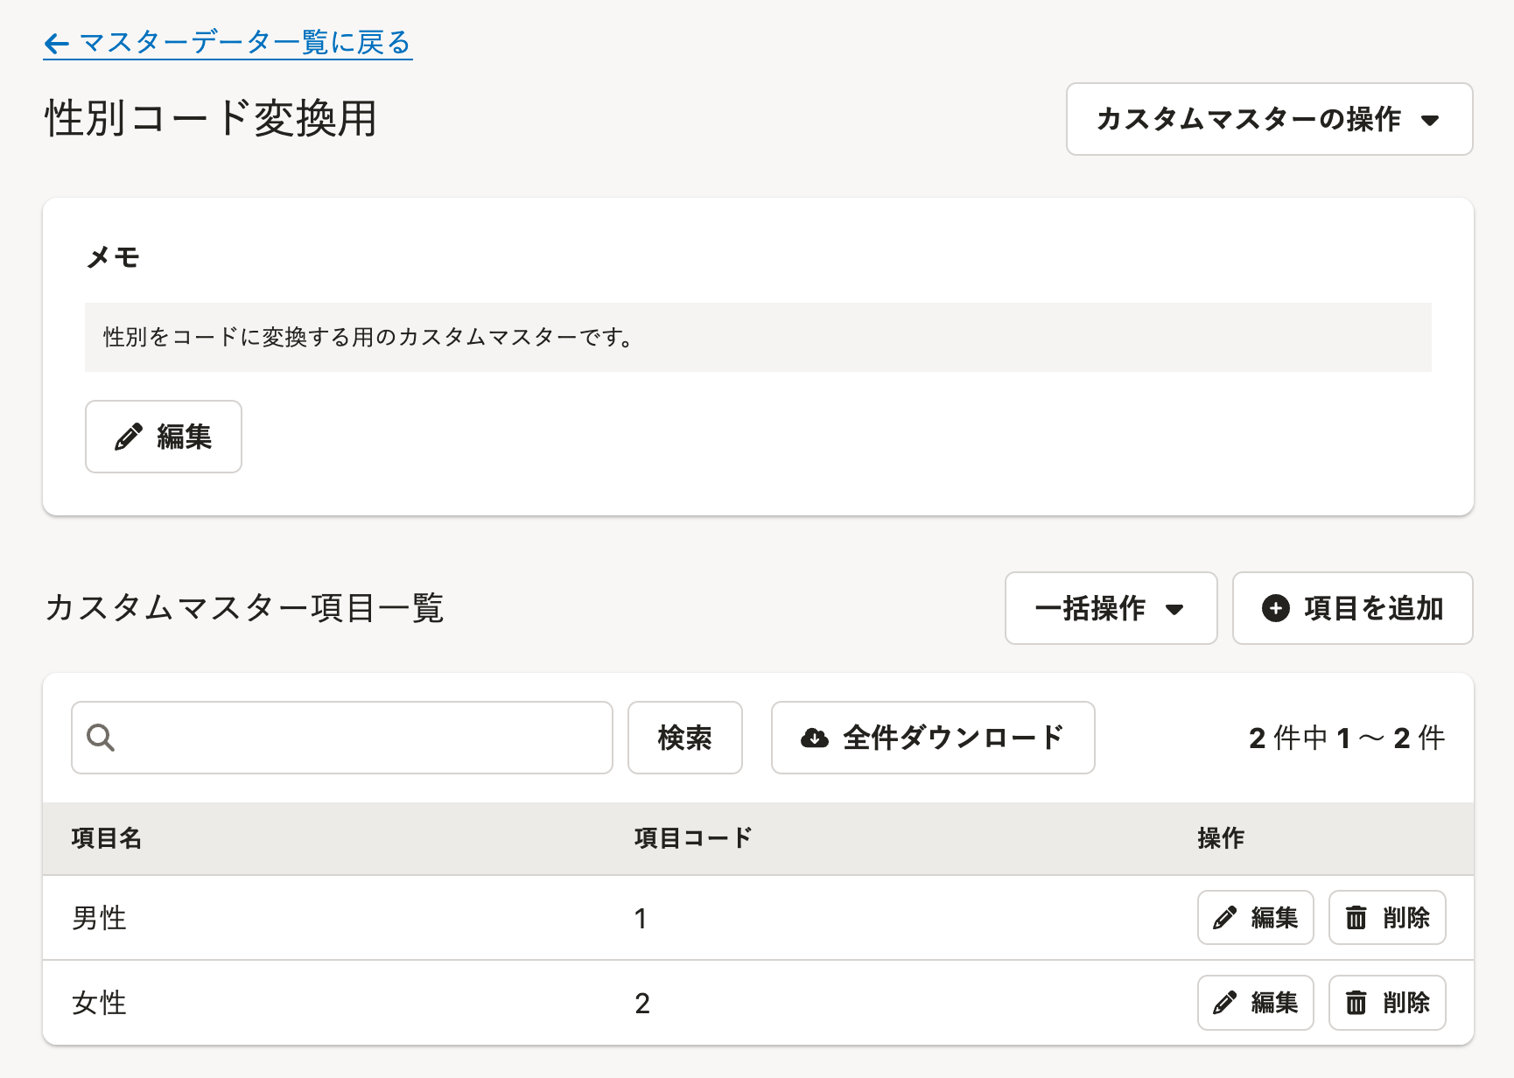
Task: Click the cloud download icon
Action: pyautogui.click(x=815, y=738)
